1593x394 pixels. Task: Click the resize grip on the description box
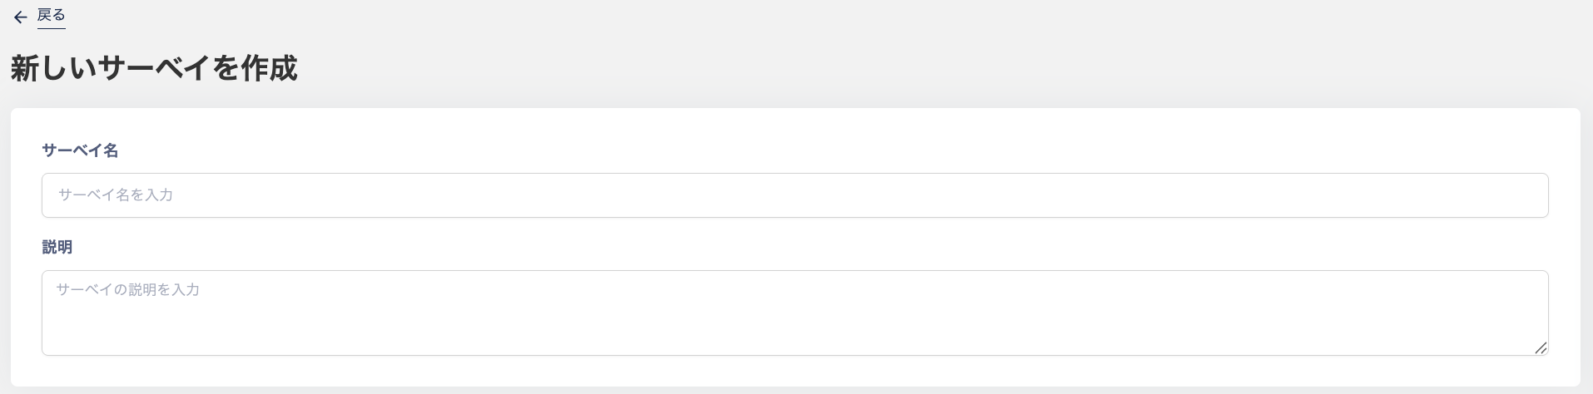coord(1541,348)
